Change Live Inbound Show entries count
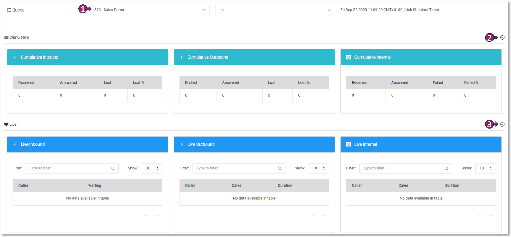The width and height of the screenshot is (511, 237). [x=152, y=168]
